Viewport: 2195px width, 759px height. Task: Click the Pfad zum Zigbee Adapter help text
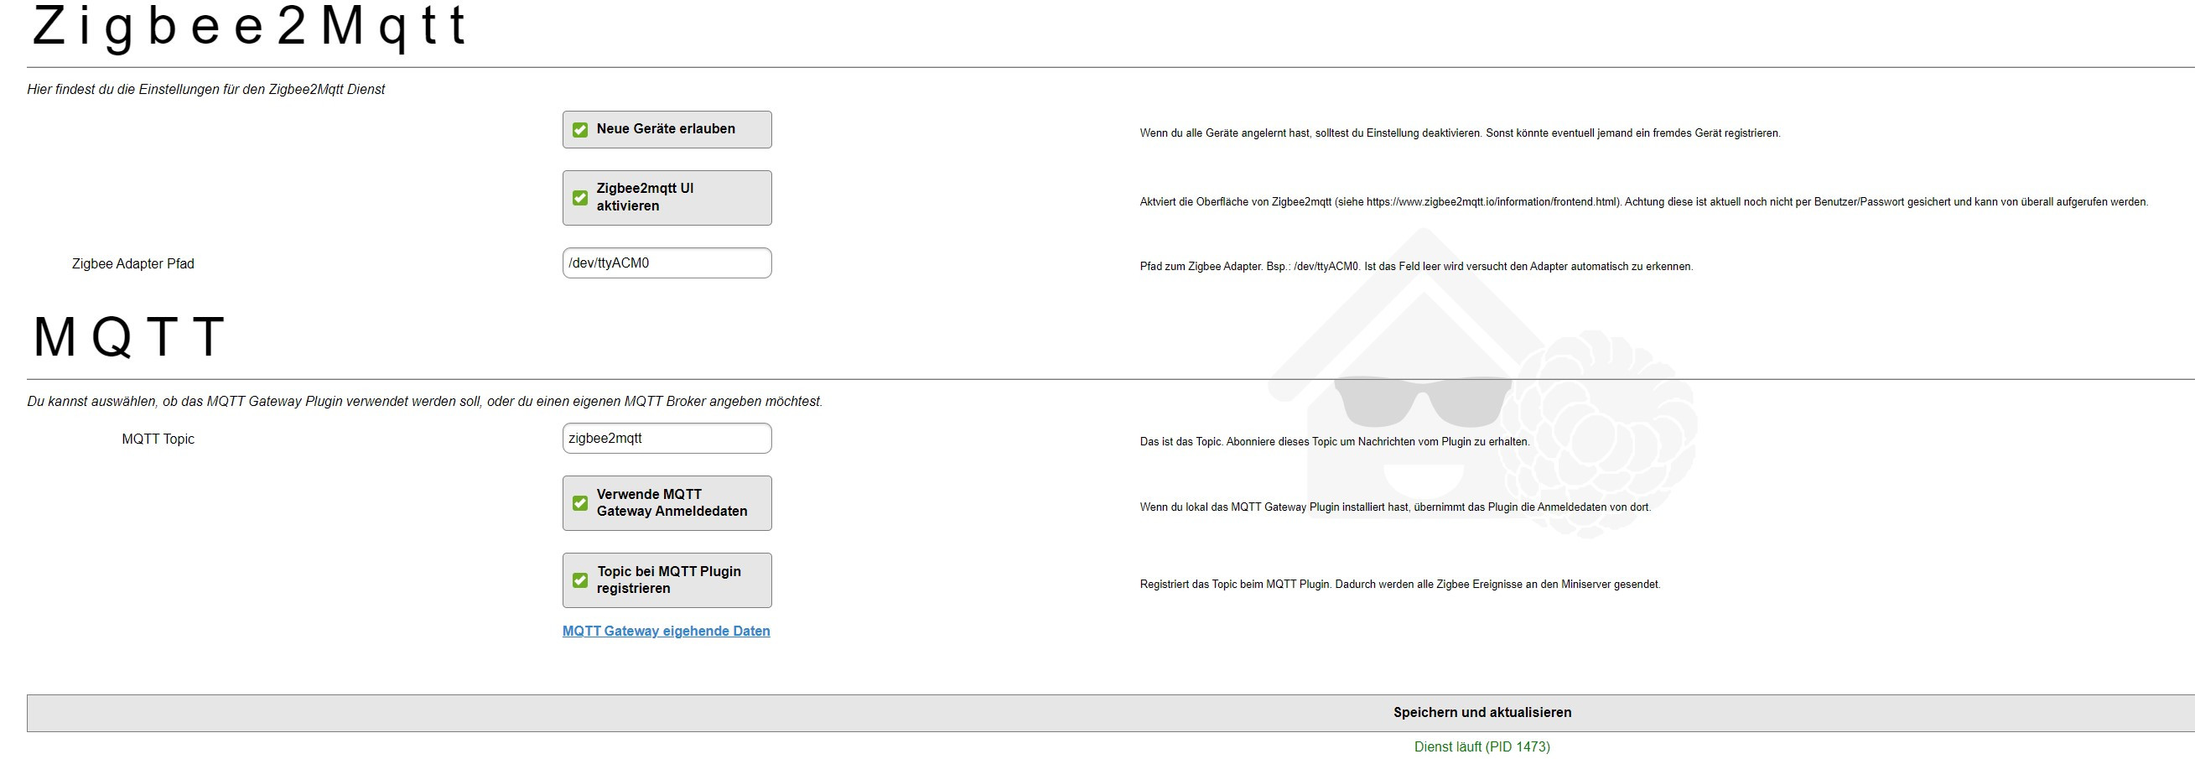pyautogui.click(x=1416, y=266)
